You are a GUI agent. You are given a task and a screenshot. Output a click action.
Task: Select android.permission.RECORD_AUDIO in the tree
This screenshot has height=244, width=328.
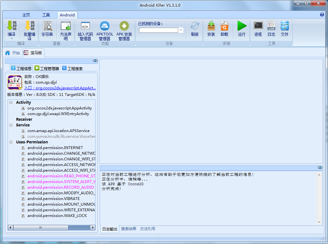click(x=60, y=187)
